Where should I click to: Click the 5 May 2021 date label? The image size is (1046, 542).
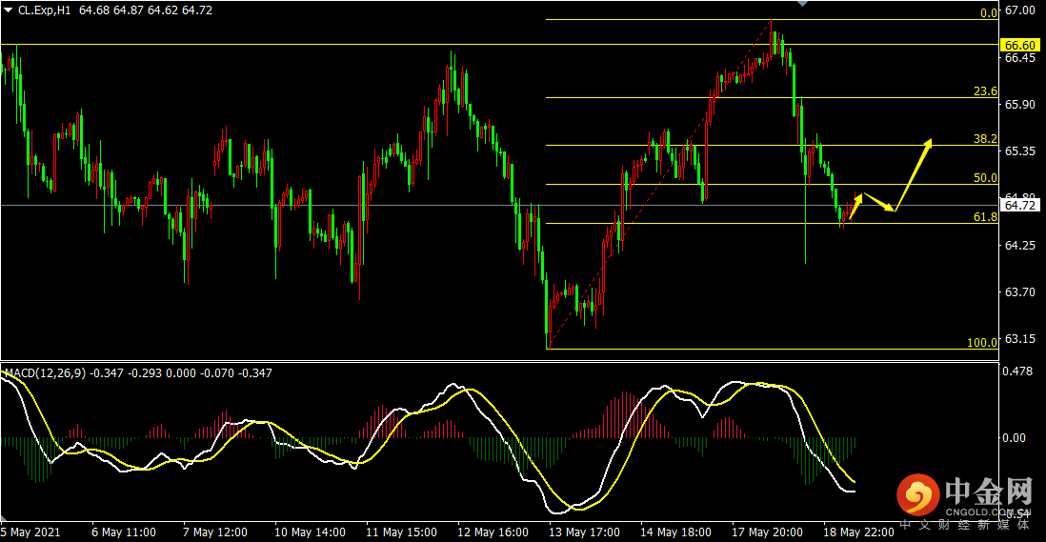30,532
